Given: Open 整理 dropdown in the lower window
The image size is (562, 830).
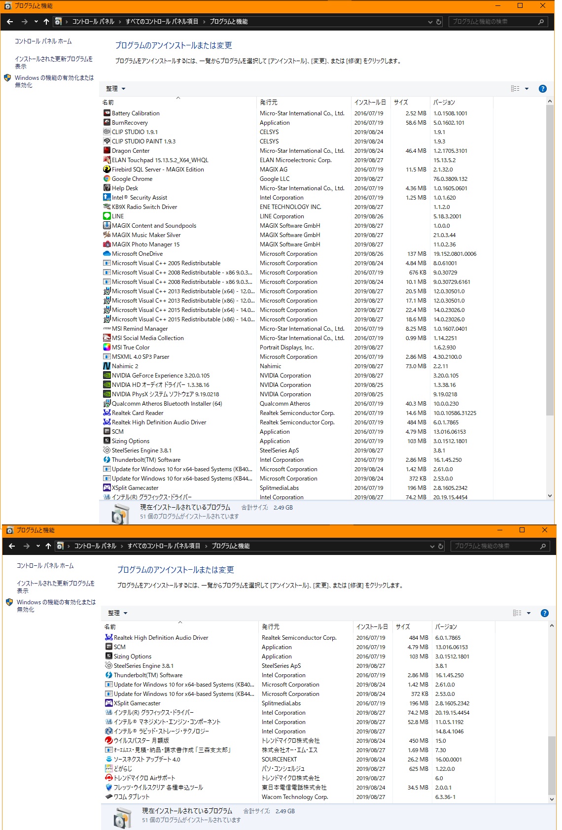Looking at the screenshot, I should pos(118,613).
